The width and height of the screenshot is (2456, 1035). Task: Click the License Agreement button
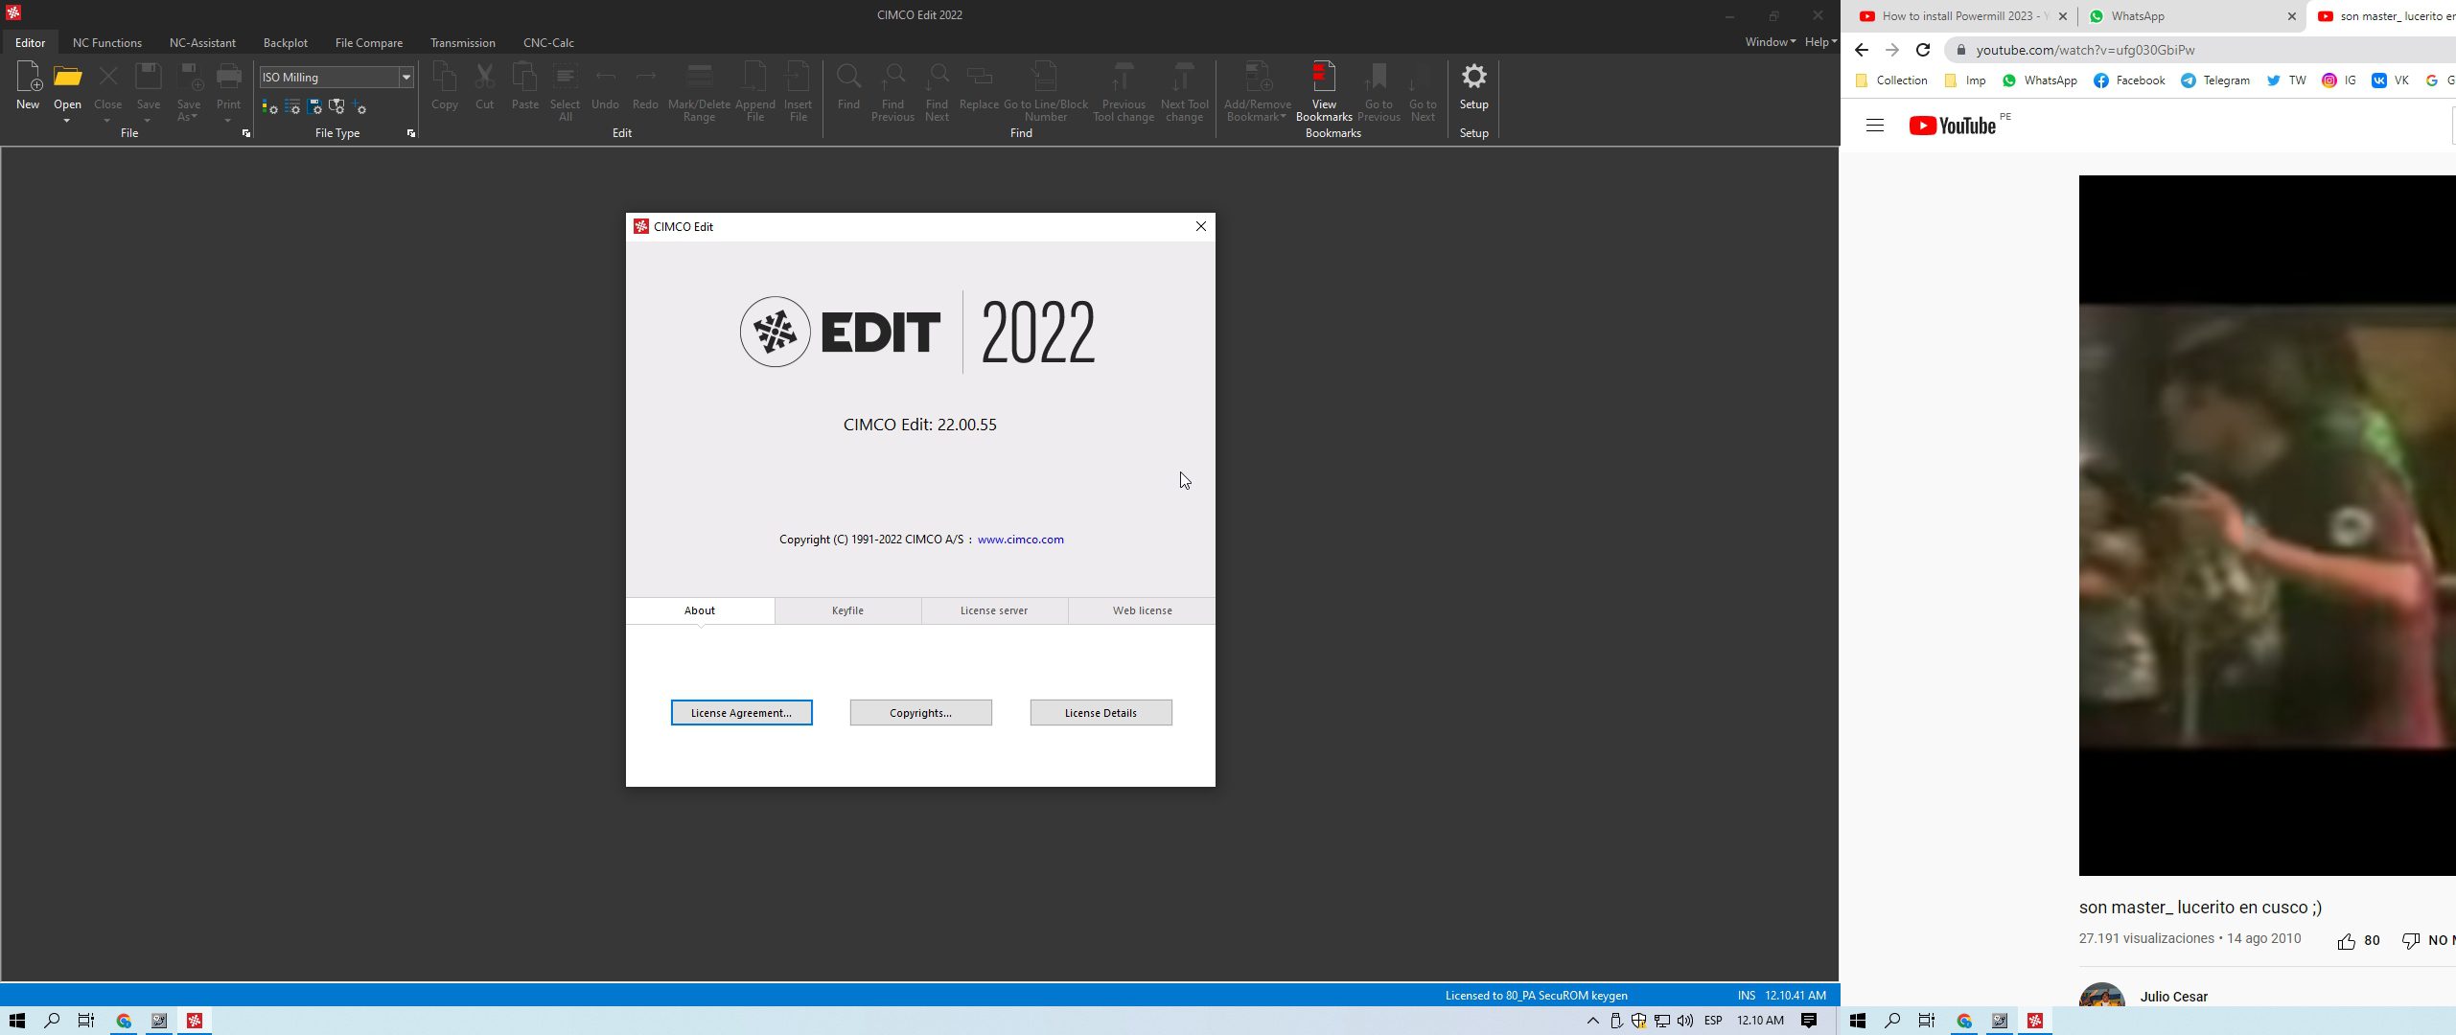click(741, 712)
